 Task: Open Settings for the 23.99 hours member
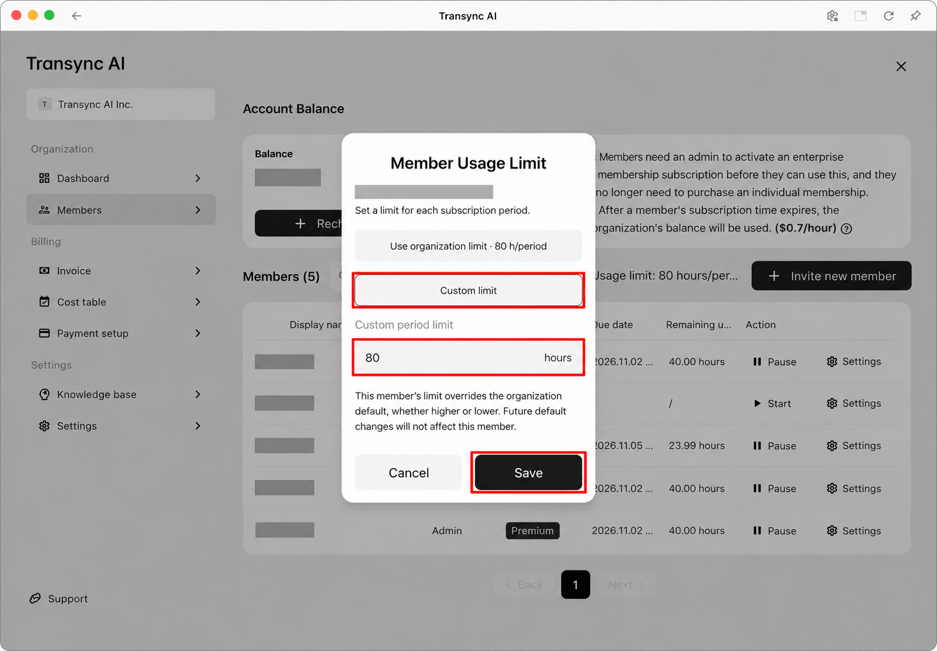(854, 446)
